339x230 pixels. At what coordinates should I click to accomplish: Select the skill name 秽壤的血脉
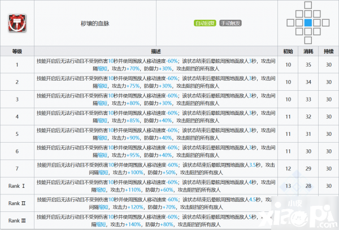tap(95, 23)
